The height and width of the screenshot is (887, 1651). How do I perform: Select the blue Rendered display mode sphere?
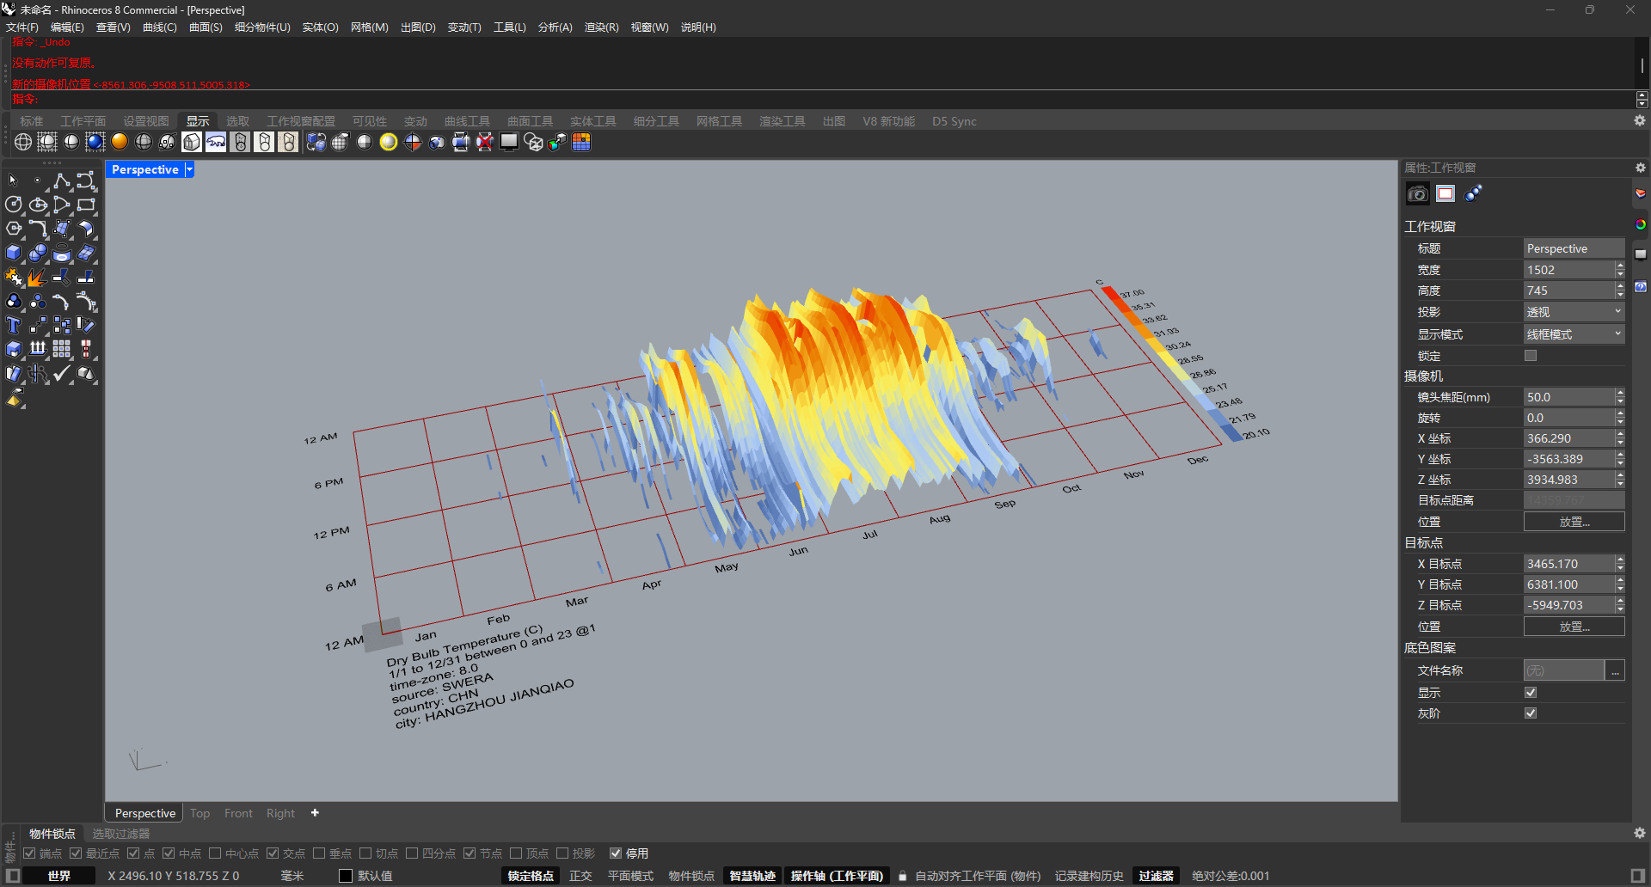coord(95,143)
